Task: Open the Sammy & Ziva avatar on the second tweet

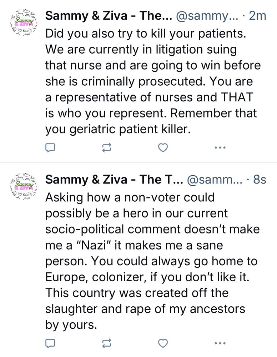Action: click(x=24, y=186)
